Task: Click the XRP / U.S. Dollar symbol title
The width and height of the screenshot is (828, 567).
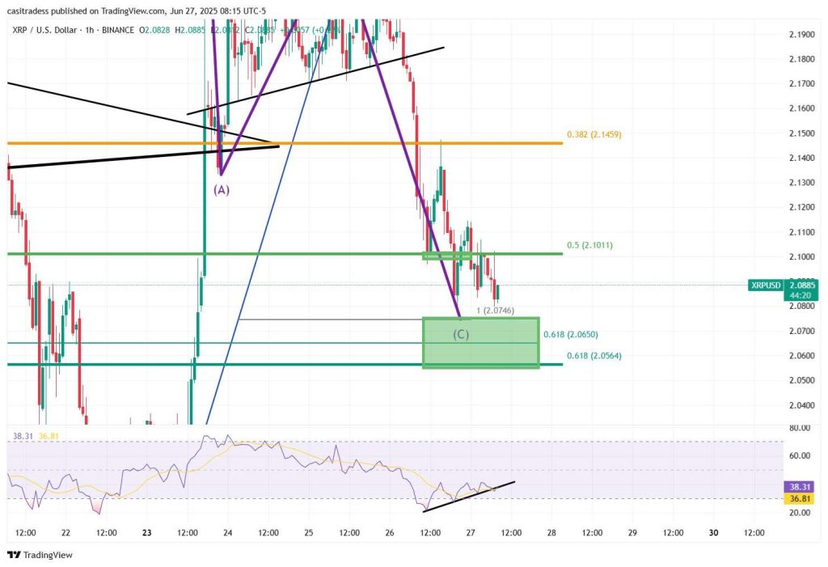Action: click(x=45, y=30)
